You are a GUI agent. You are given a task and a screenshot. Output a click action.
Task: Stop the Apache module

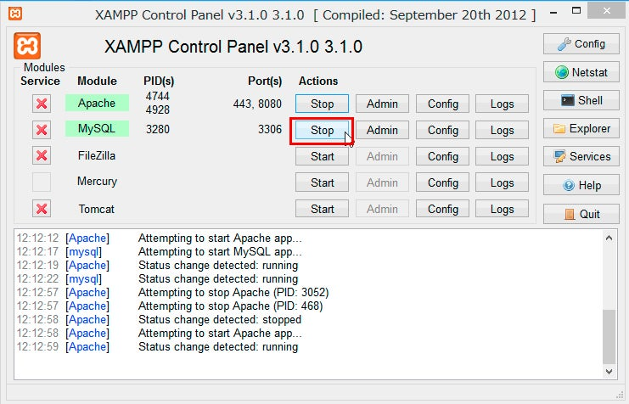322,104
